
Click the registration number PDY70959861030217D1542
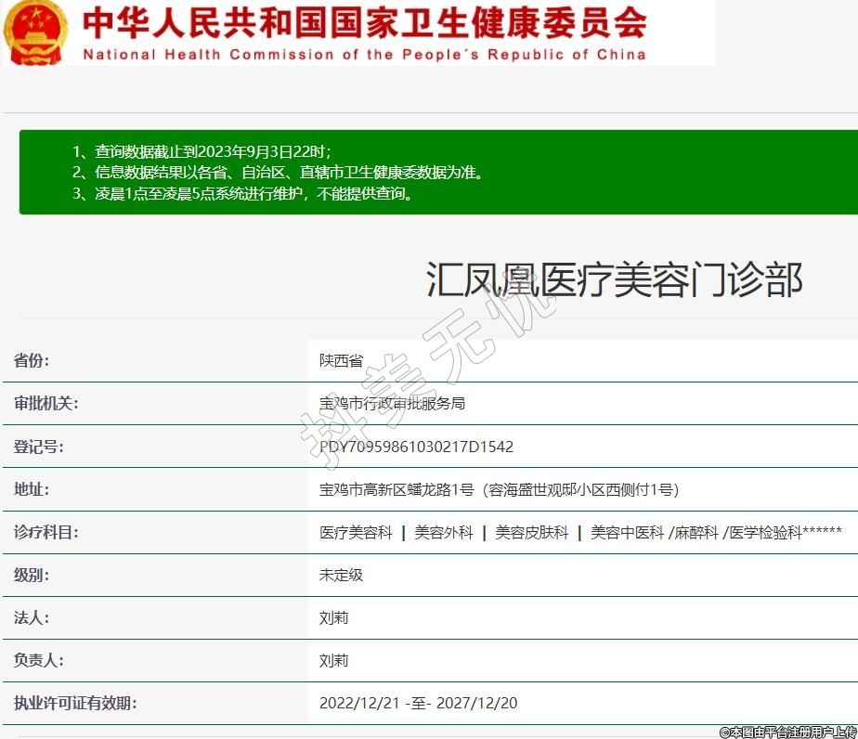click(416, 447)
